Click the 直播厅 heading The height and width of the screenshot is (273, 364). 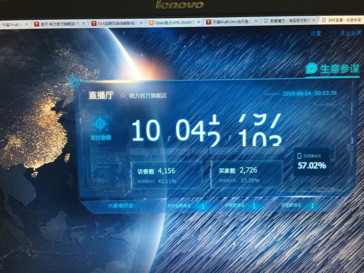click(101, 95)
